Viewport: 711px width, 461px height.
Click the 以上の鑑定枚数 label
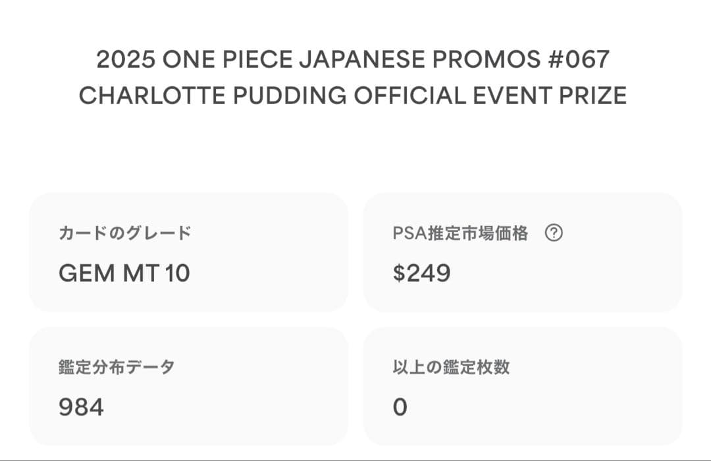[451, 367]
